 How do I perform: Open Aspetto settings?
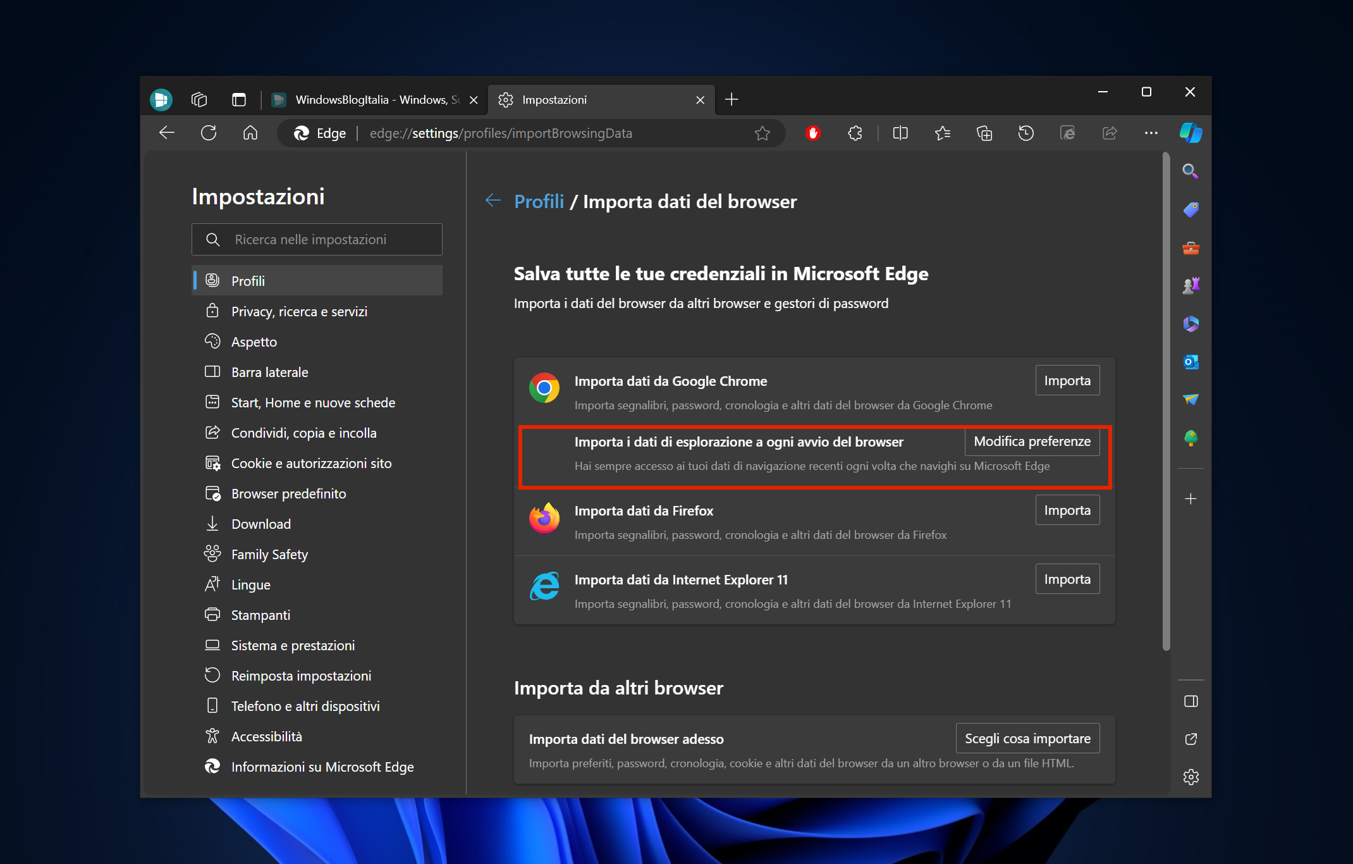[317, 342]
